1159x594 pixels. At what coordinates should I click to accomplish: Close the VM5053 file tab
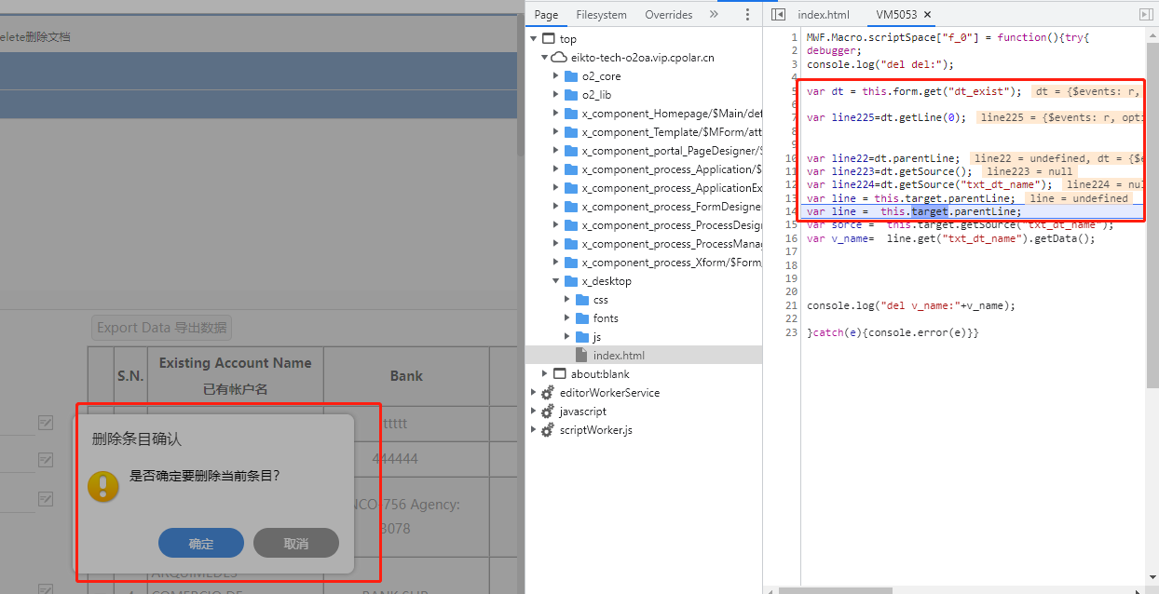tap(927, 15)
